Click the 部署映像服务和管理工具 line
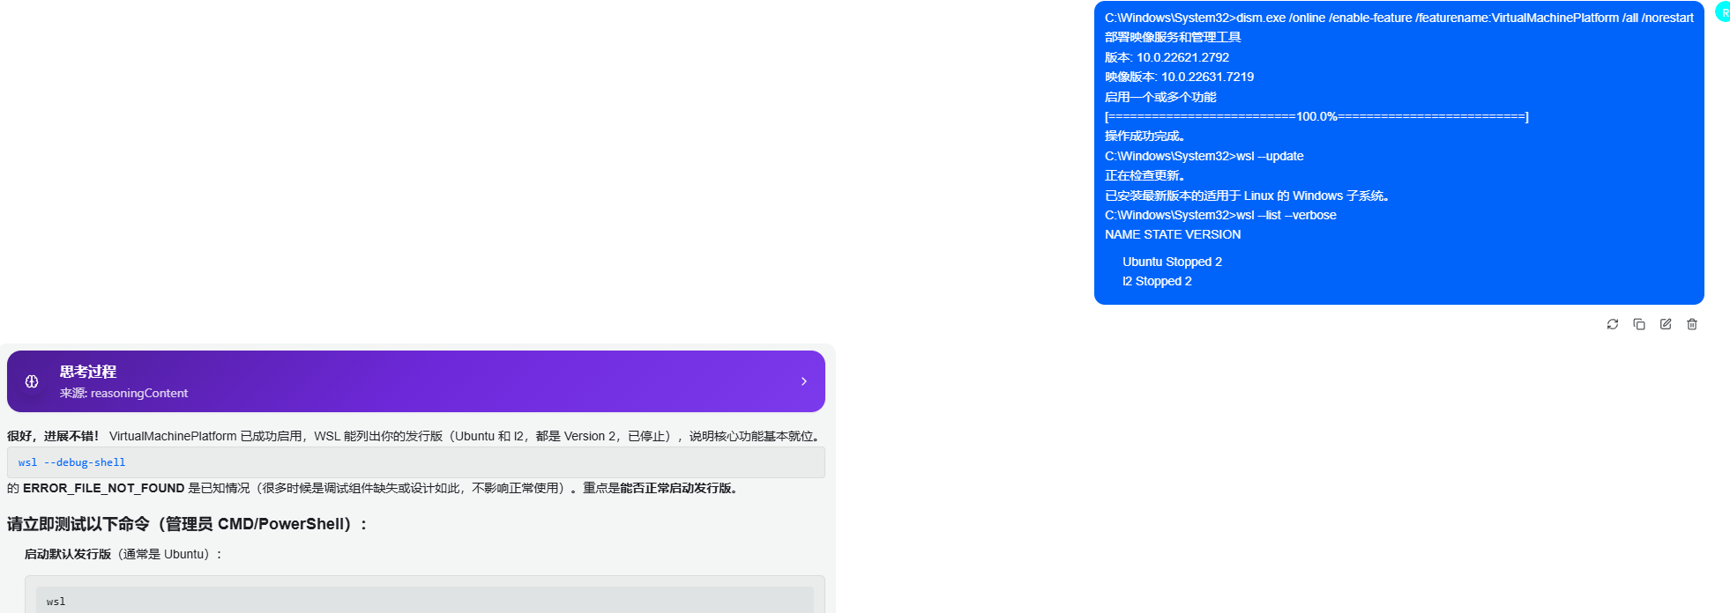The height and width of the screenshot is (613, 1730). tap(1173, 37)
